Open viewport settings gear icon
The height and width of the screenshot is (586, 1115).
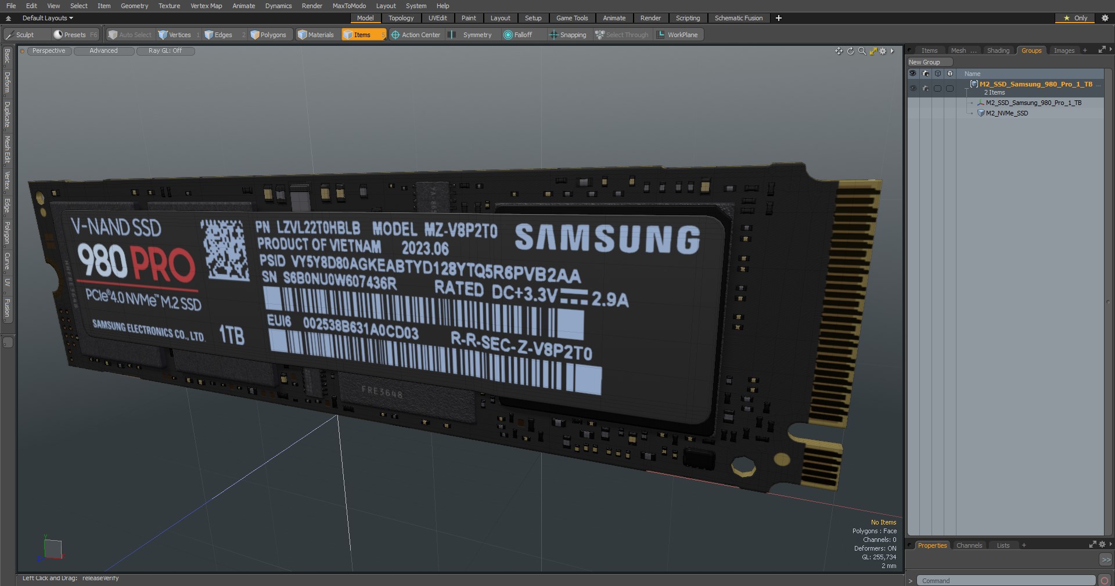pos(883,51)
